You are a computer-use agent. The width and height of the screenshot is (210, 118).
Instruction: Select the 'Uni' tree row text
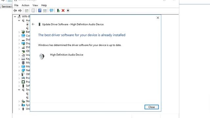(x=28, y=109)
